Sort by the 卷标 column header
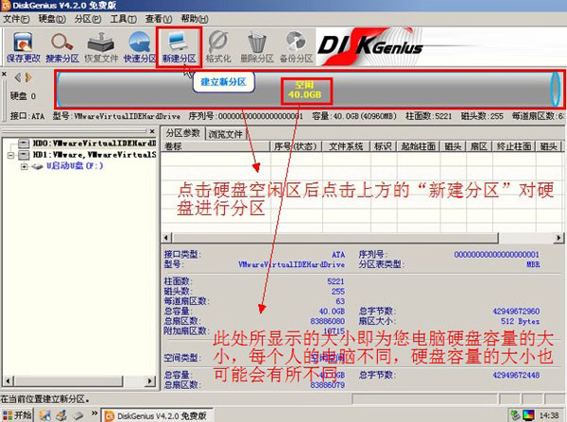 pyautogui.click(x=215, y=146)
